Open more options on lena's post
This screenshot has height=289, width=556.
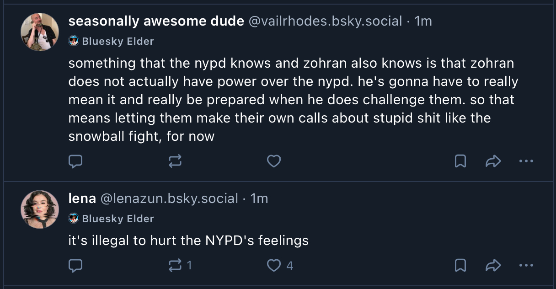pyautogui.click(x=526, y=265)
